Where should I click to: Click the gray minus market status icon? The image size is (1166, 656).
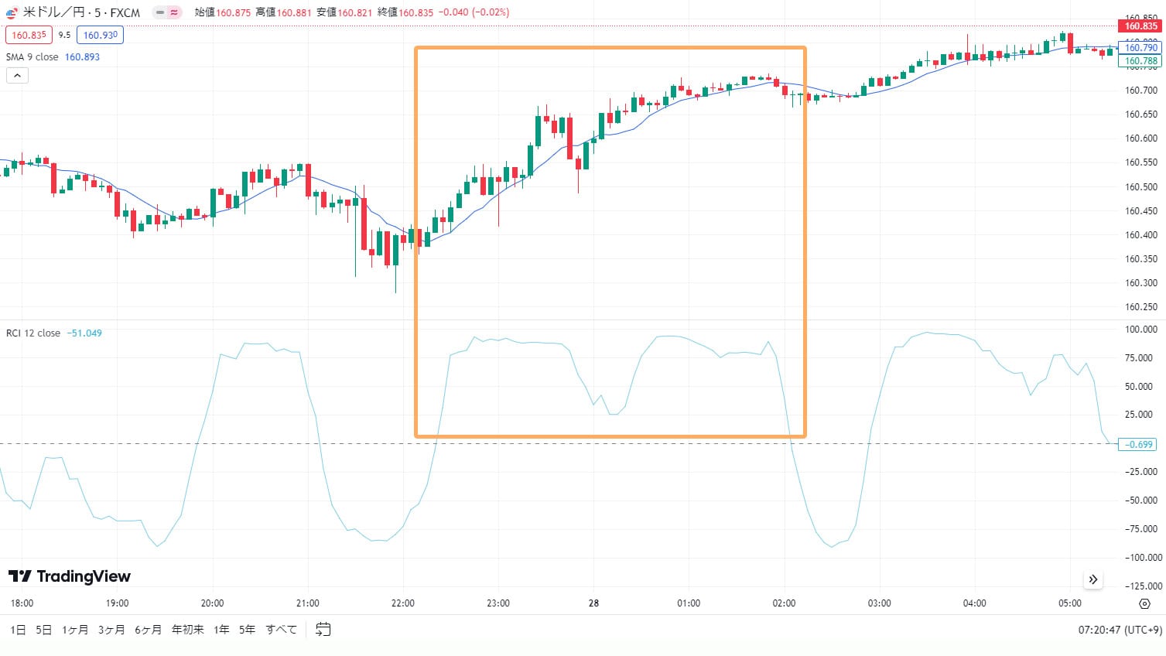(x=160, y=12)
